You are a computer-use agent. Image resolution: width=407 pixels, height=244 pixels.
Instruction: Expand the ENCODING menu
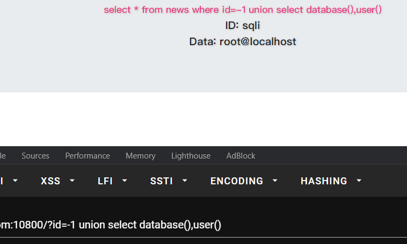coord(244,181)
